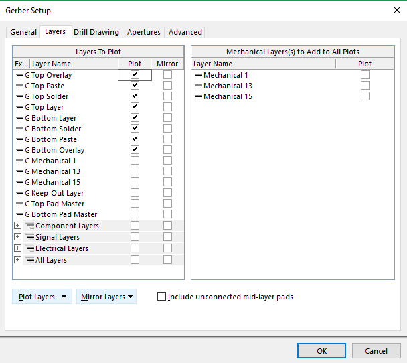Click the Keep-Out Layer row icon
The height and width of the screenshot is (363, 407).
[19, 193]
